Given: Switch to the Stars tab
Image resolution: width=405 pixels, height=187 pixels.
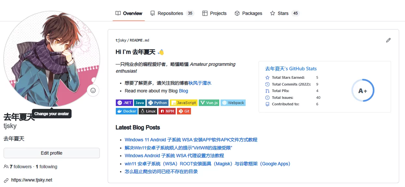Looking at the screenshot, I should (285, 13).
